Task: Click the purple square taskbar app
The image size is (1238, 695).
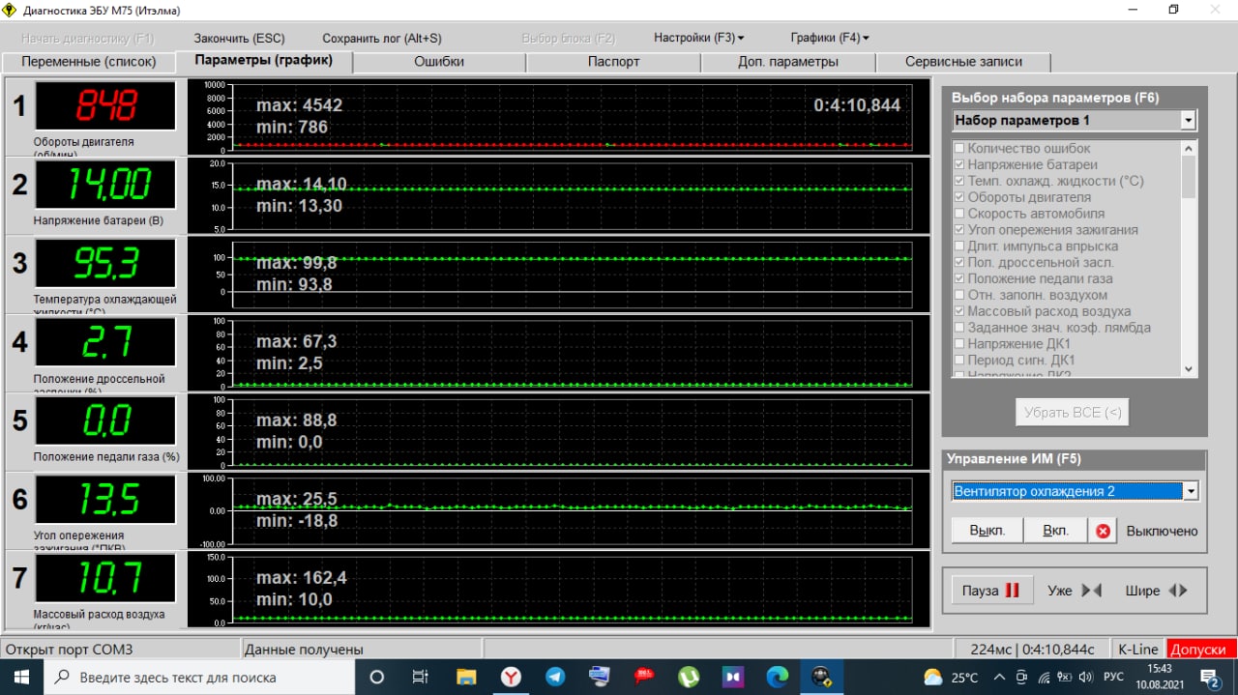Action: [733, 677]
